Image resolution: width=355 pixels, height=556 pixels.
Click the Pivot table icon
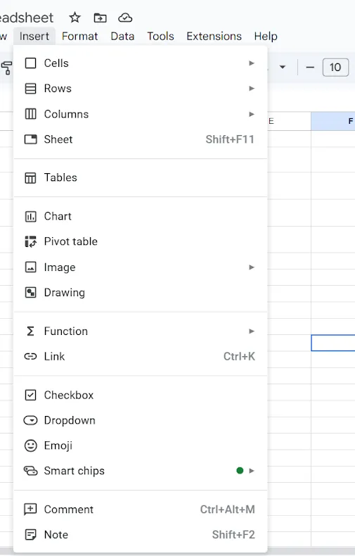tap(30, 241)
